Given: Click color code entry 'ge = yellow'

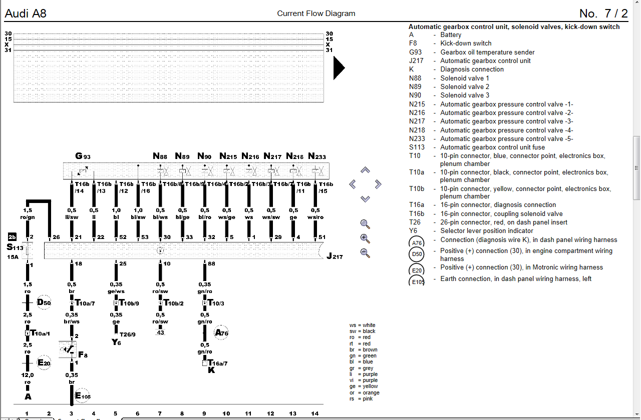Looking at the screenshot, I should [364, 386].
